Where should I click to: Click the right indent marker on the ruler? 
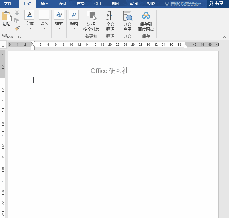(185, 46)
